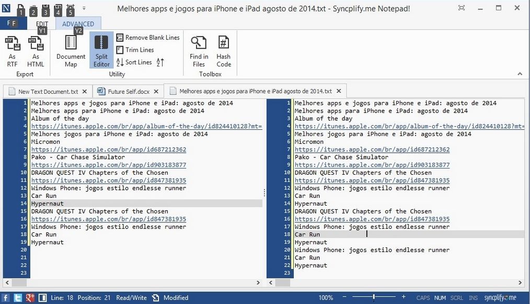
Task: Open the id847381935 link on line 11 left pane
Action: click(109, 181)
